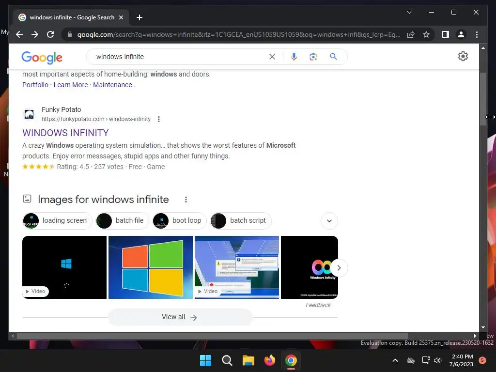Open Chrome three-dot menu
This screenshot has height=372, width=496.
coord(477,34)
